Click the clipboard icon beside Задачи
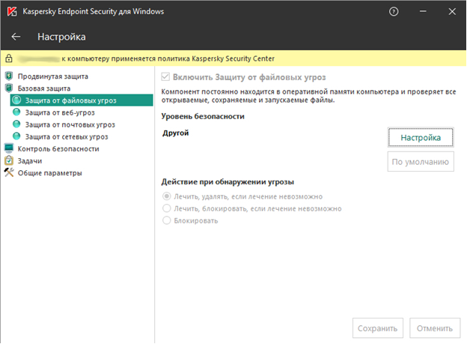 [x=9, y=160]
